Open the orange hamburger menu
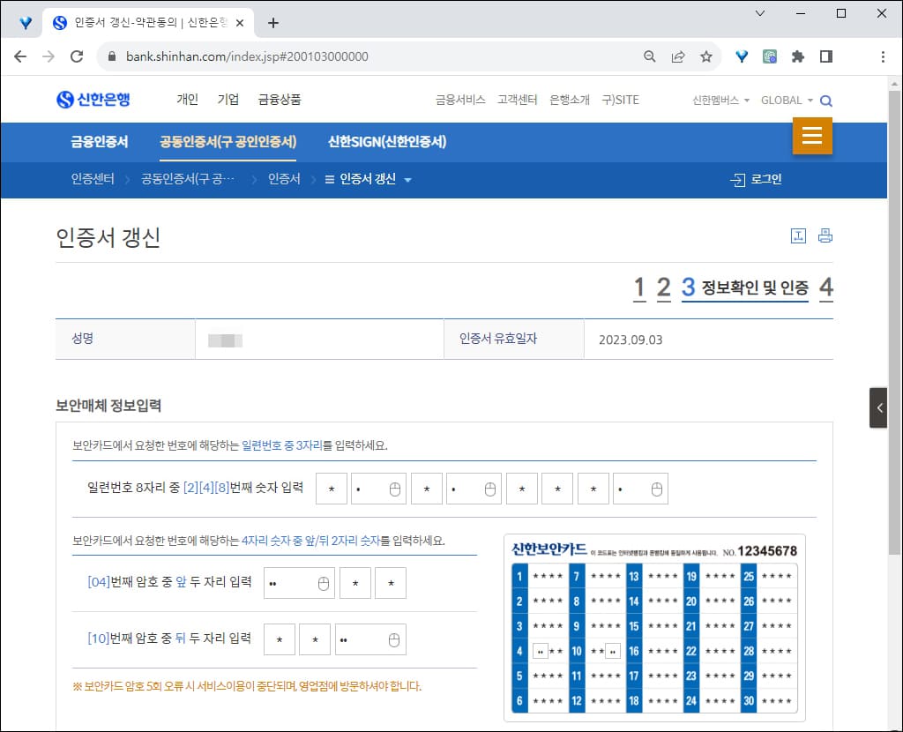Viewport: 903px width, 732px height. coord(812,137)
